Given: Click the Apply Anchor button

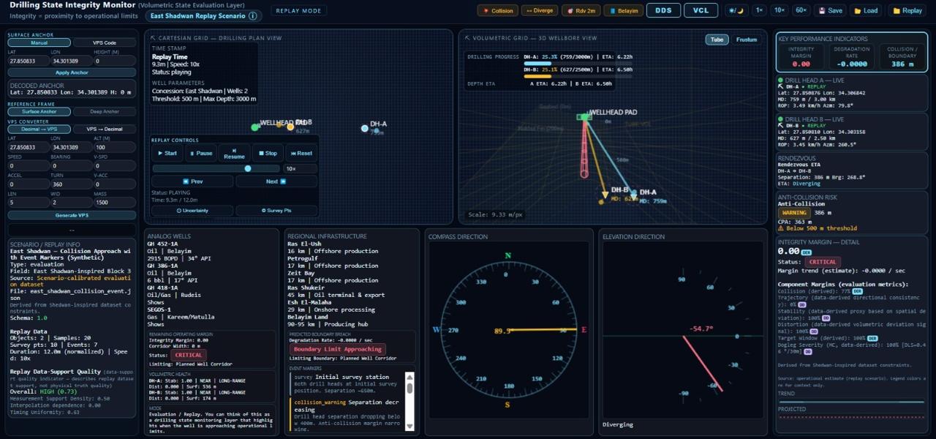Looking at the screenshot, I should [72, 72].
